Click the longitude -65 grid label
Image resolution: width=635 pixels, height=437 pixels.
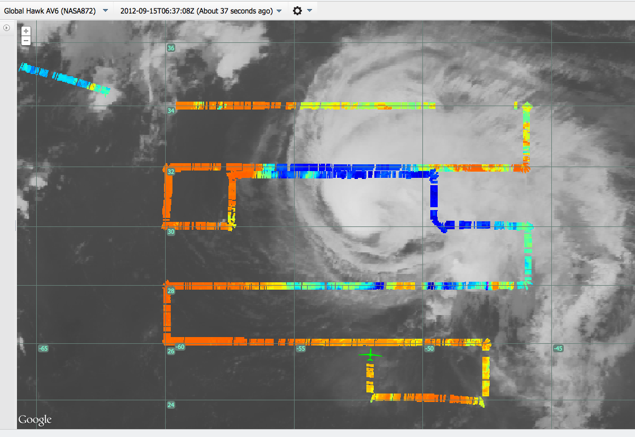42,348
